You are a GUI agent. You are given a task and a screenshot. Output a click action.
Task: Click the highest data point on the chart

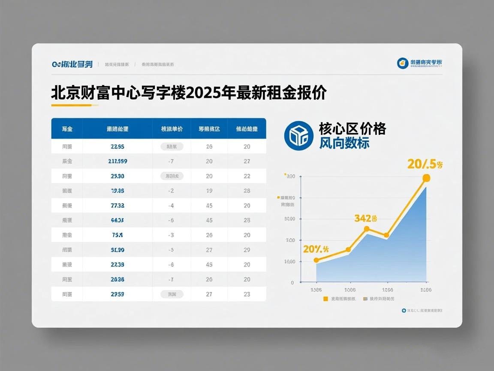pos(425,178)
